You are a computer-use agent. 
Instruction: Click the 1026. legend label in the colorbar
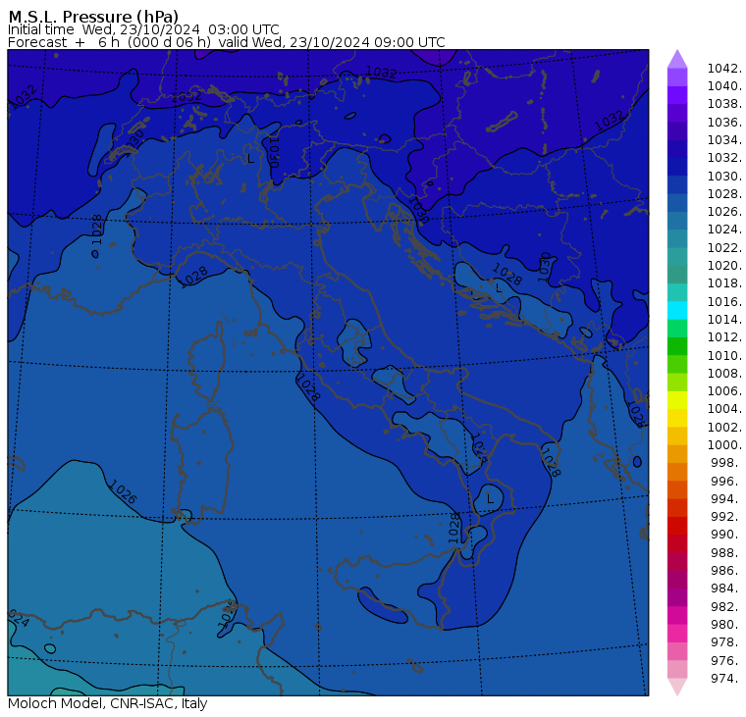(724, 211)
